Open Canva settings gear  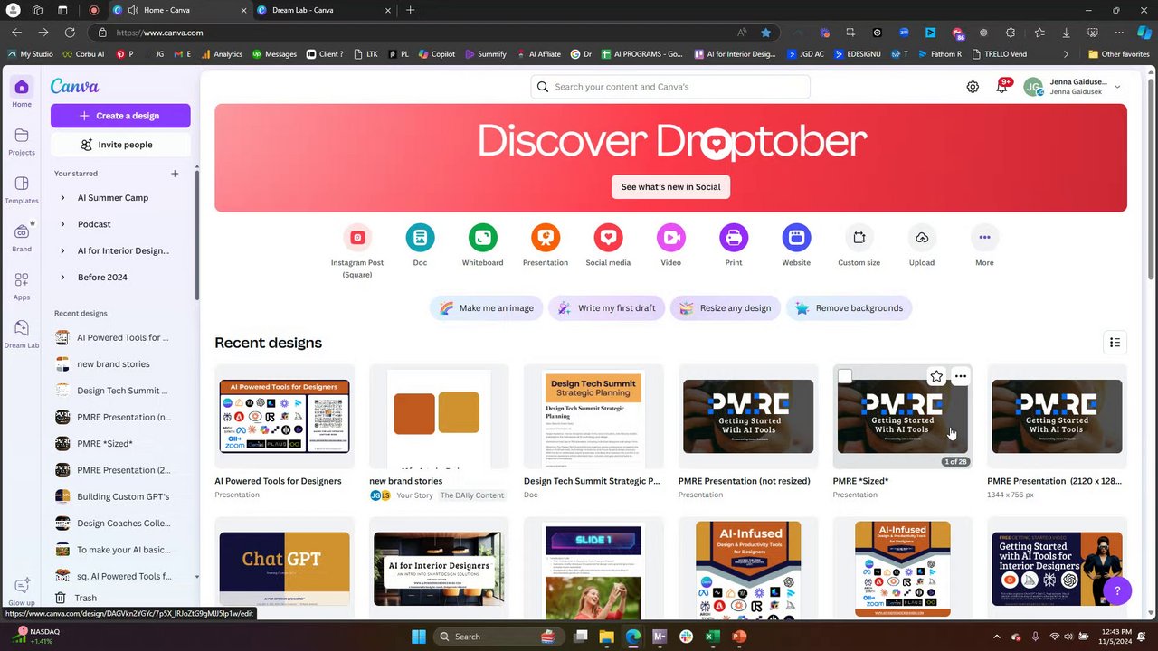tap(973, 87)
